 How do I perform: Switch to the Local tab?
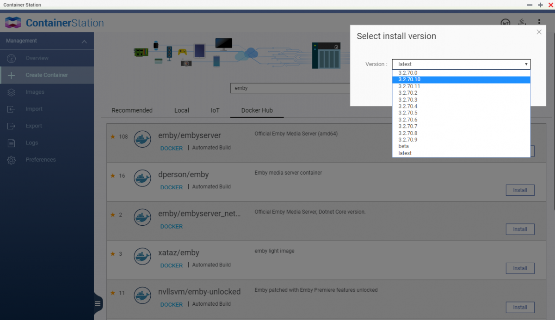pyautogui.click(x=182, y=110)
